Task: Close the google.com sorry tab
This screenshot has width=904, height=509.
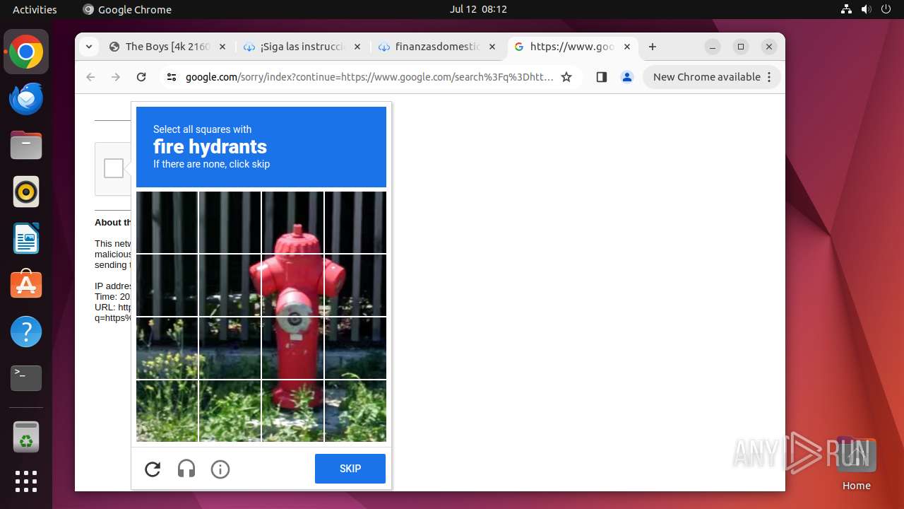Action: point(627,47)
